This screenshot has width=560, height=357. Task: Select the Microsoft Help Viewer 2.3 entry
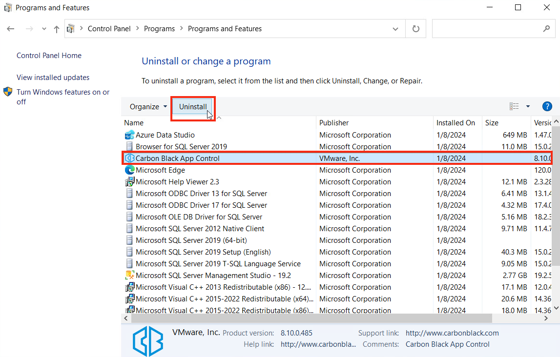click(178, 182)
